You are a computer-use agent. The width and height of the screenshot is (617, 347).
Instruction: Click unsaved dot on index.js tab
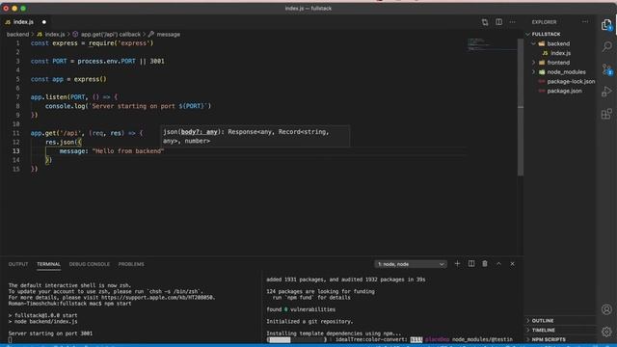click(x=44, y=22)
